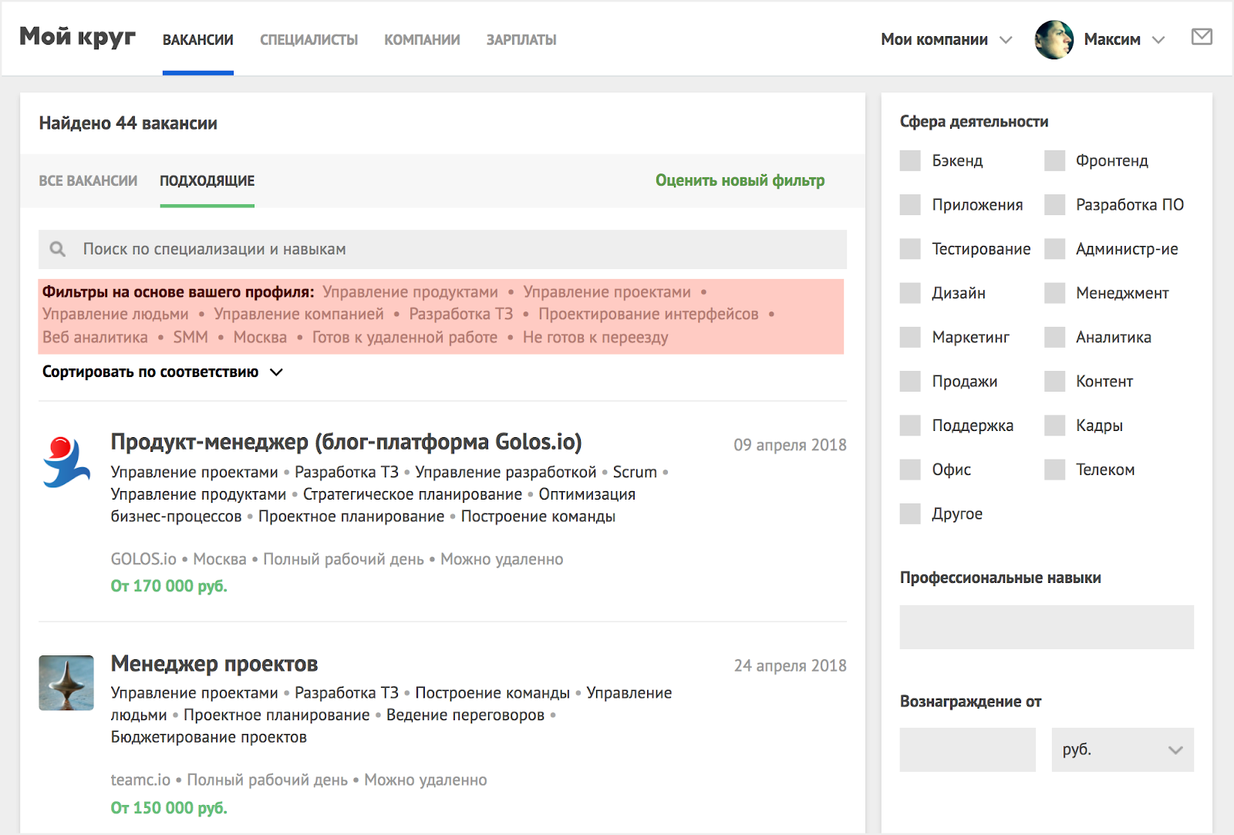Viewport: 1234px width, 835px height.
Task: Go to the Компании section
Action: [x=422, y=39]
